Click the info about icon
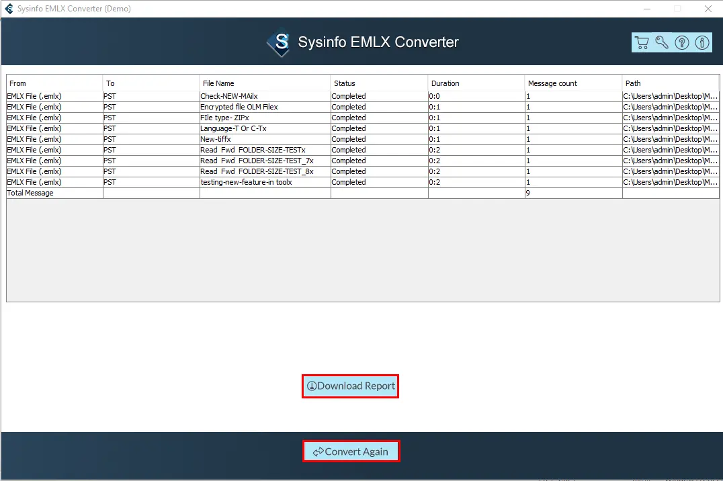 pyautogui.click(x=702, y=42)
